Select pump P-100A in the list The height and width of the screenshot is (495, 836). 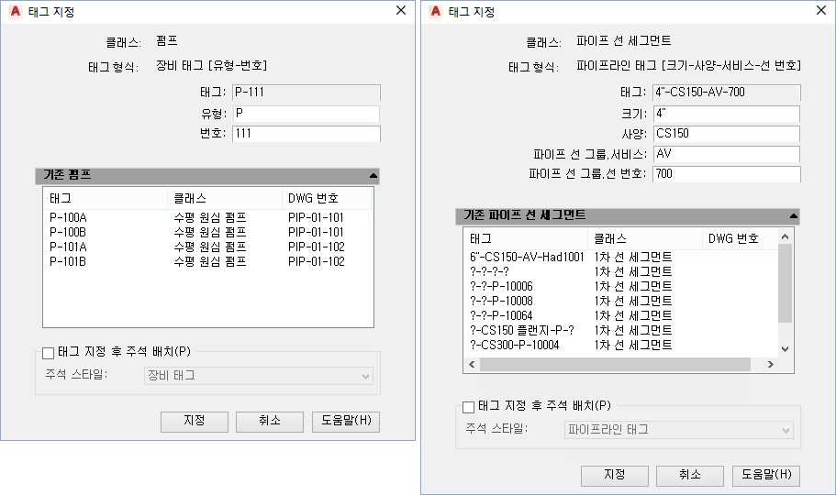[69, 217]
